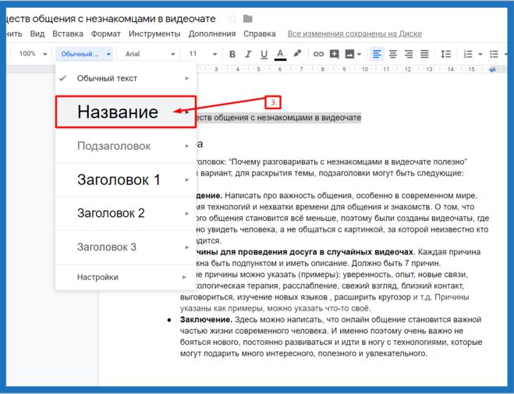The image size is (514, 394).
Task: Open the 100% zoom dropdown
Action: tap(33, 54)
